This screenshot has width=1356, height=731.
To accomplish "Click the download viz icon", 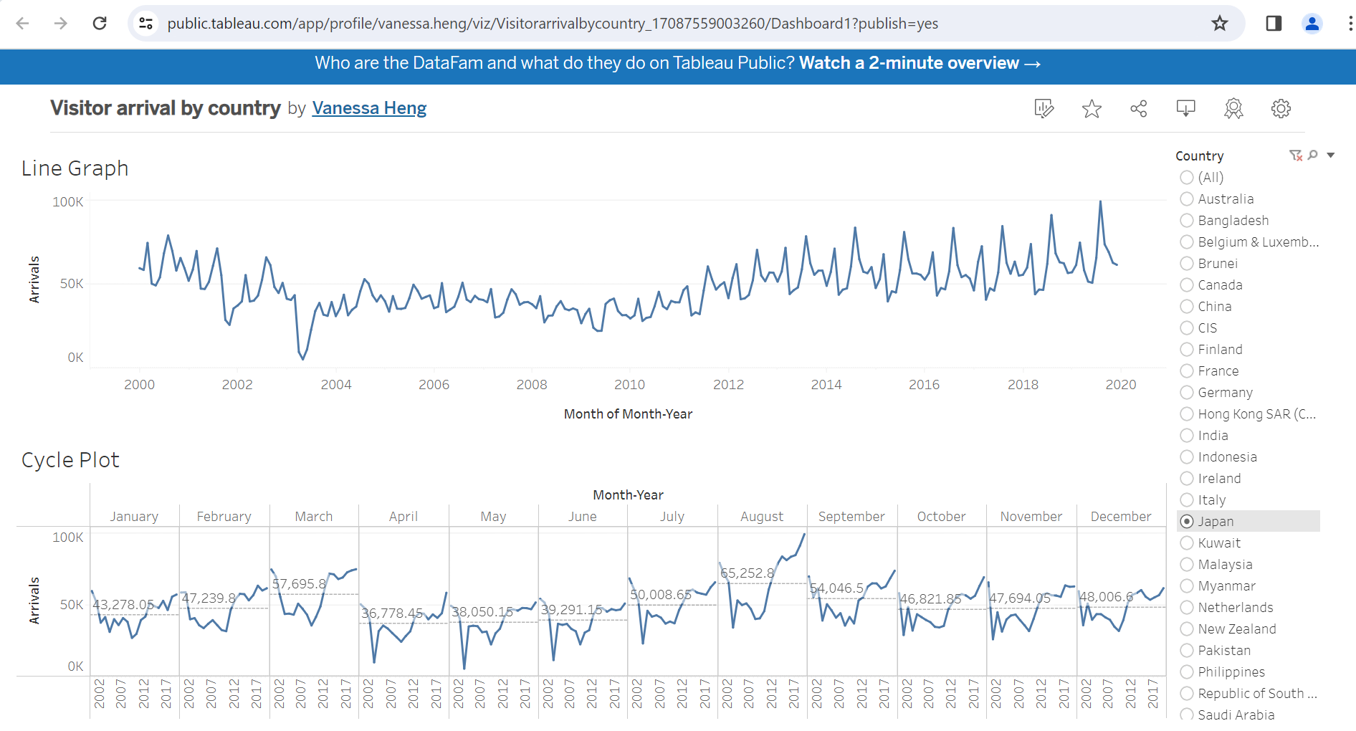I will tap(1185, 108).
